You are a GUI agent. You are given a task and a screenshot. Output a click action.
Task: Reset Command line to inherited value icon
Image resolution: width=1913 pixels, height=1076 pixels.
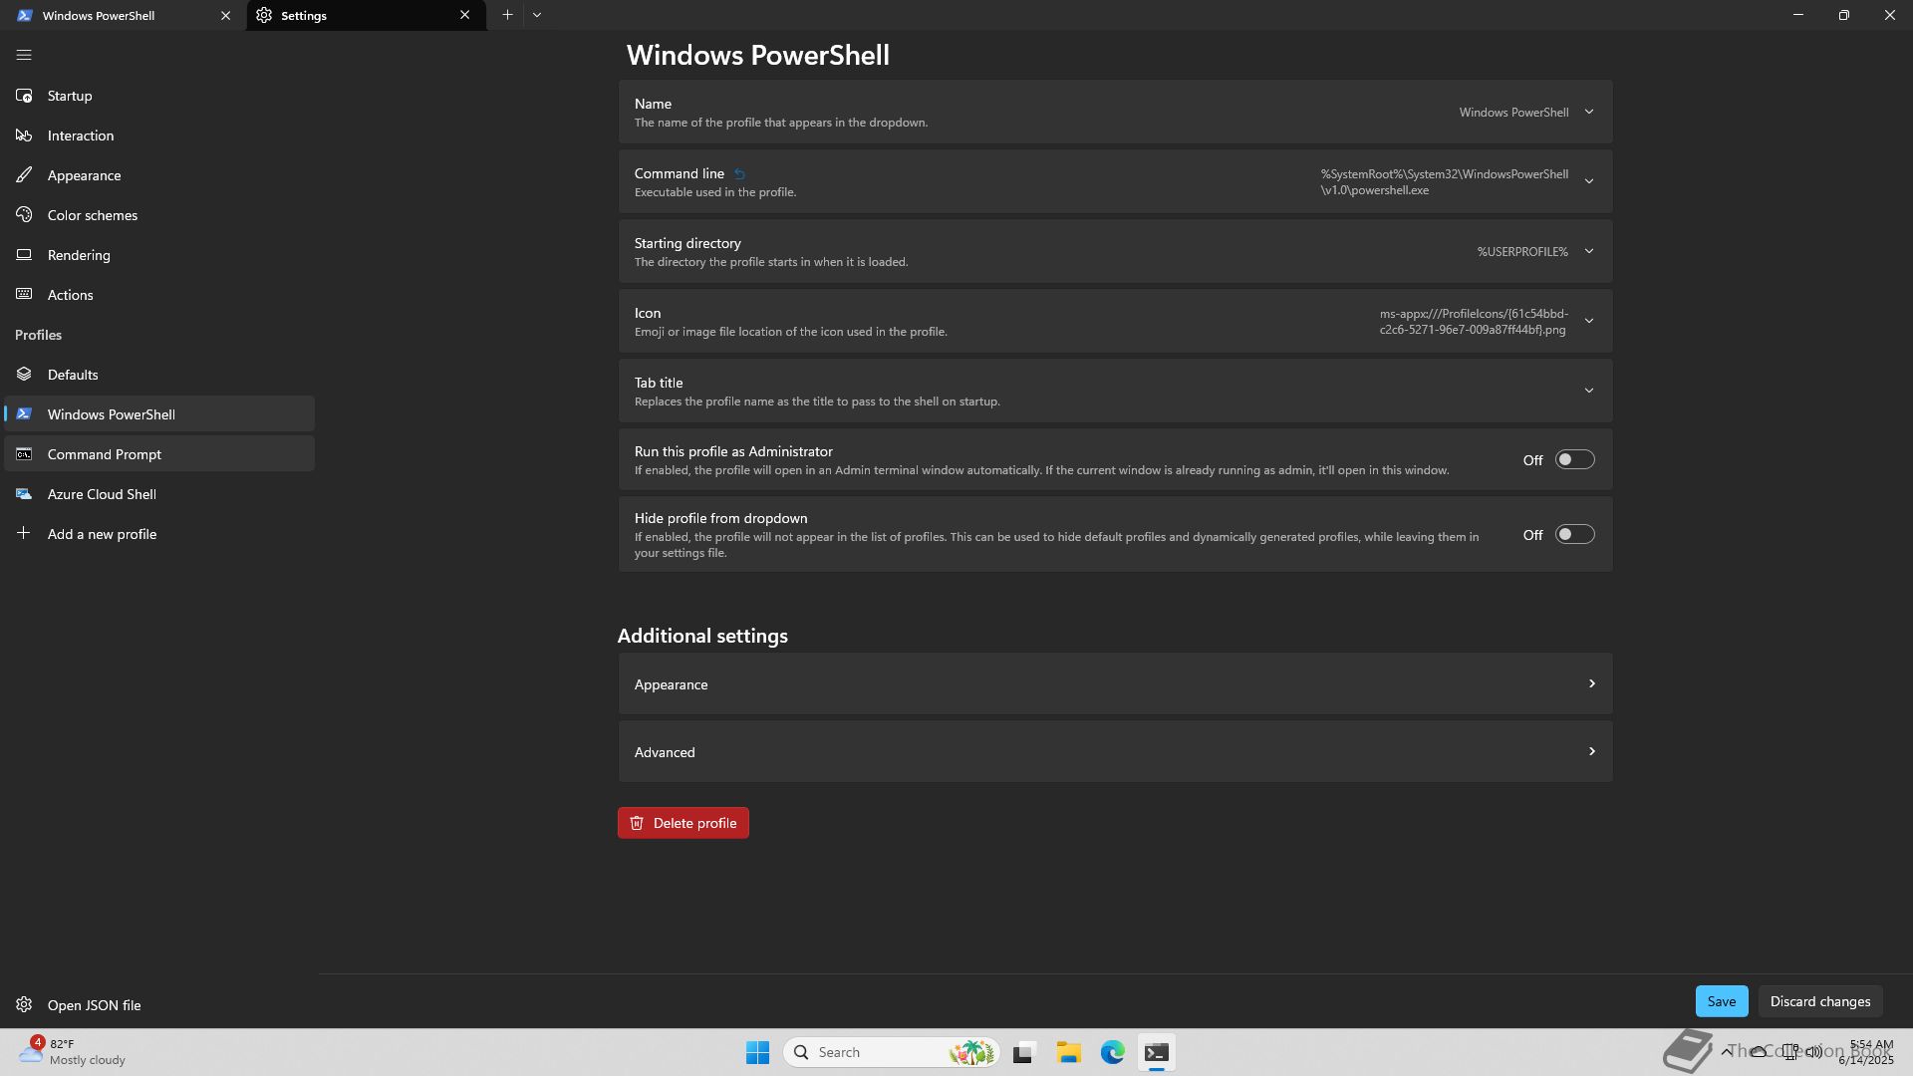[x=739, y=174]
